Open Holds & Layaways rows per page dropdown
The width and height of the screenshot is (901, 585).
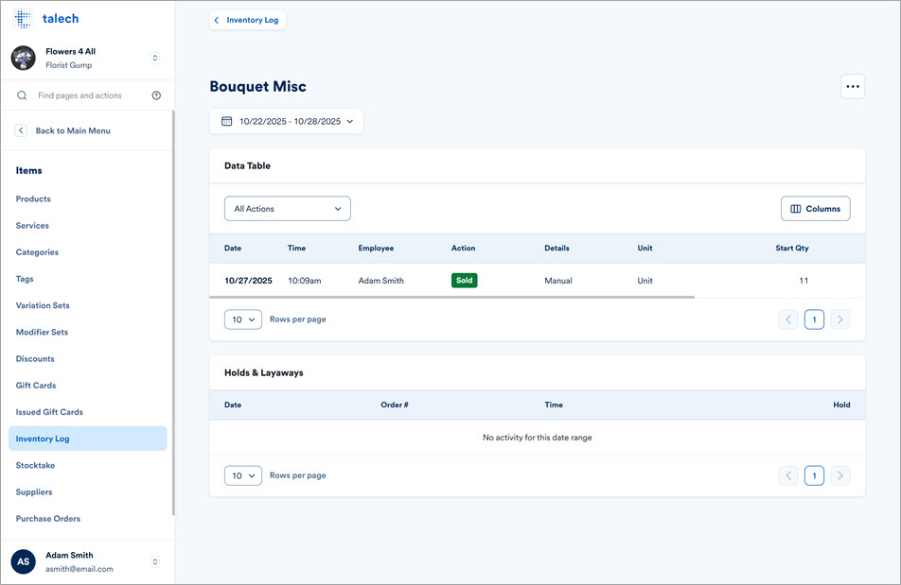243,475
